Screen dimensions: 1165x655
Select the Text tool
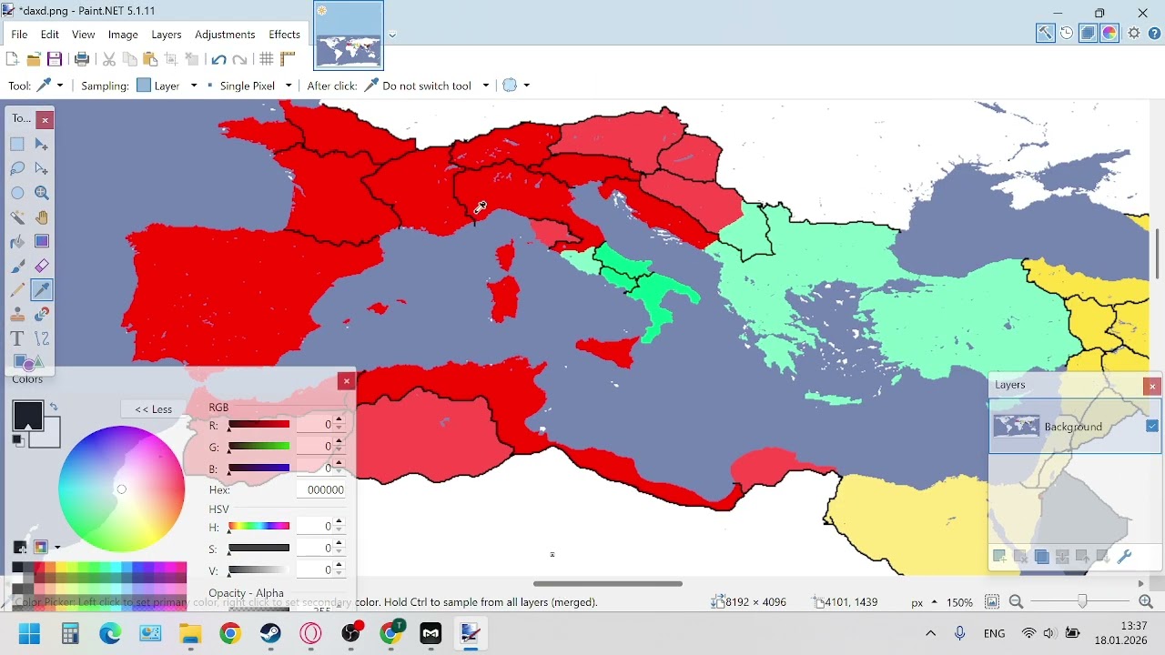[17, 338]
